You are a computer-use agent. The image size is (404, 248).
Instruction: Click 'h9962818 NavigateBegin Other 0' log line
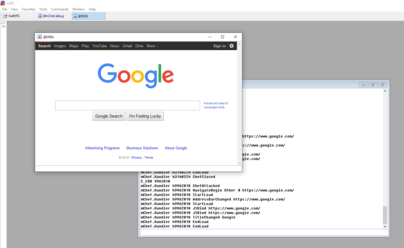coord(217,190)
